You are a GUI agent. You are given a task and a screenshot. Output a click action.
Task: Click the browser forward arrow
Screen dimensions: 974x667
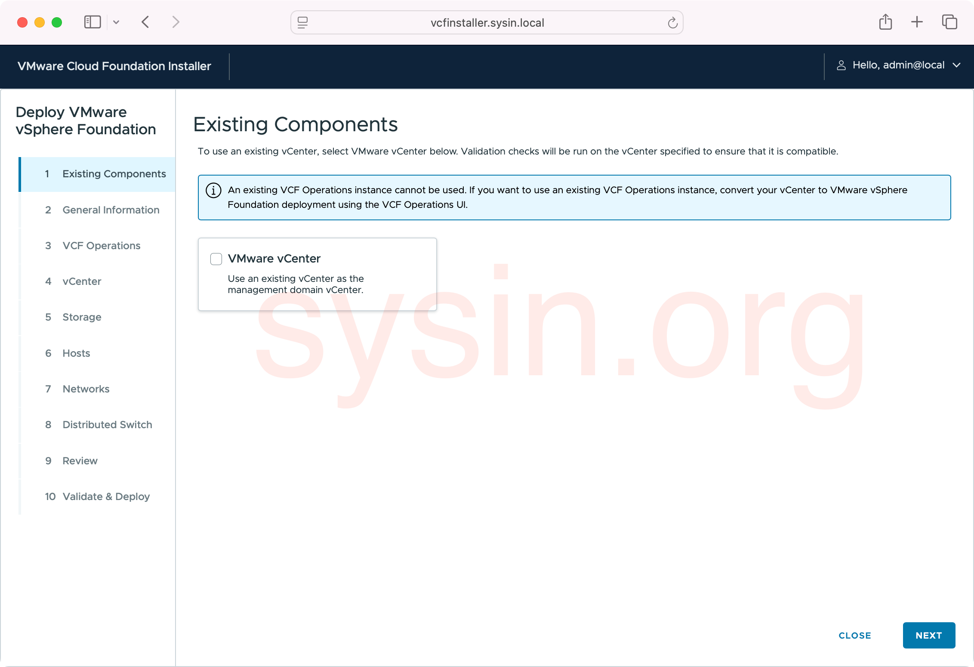pos(176,22)
